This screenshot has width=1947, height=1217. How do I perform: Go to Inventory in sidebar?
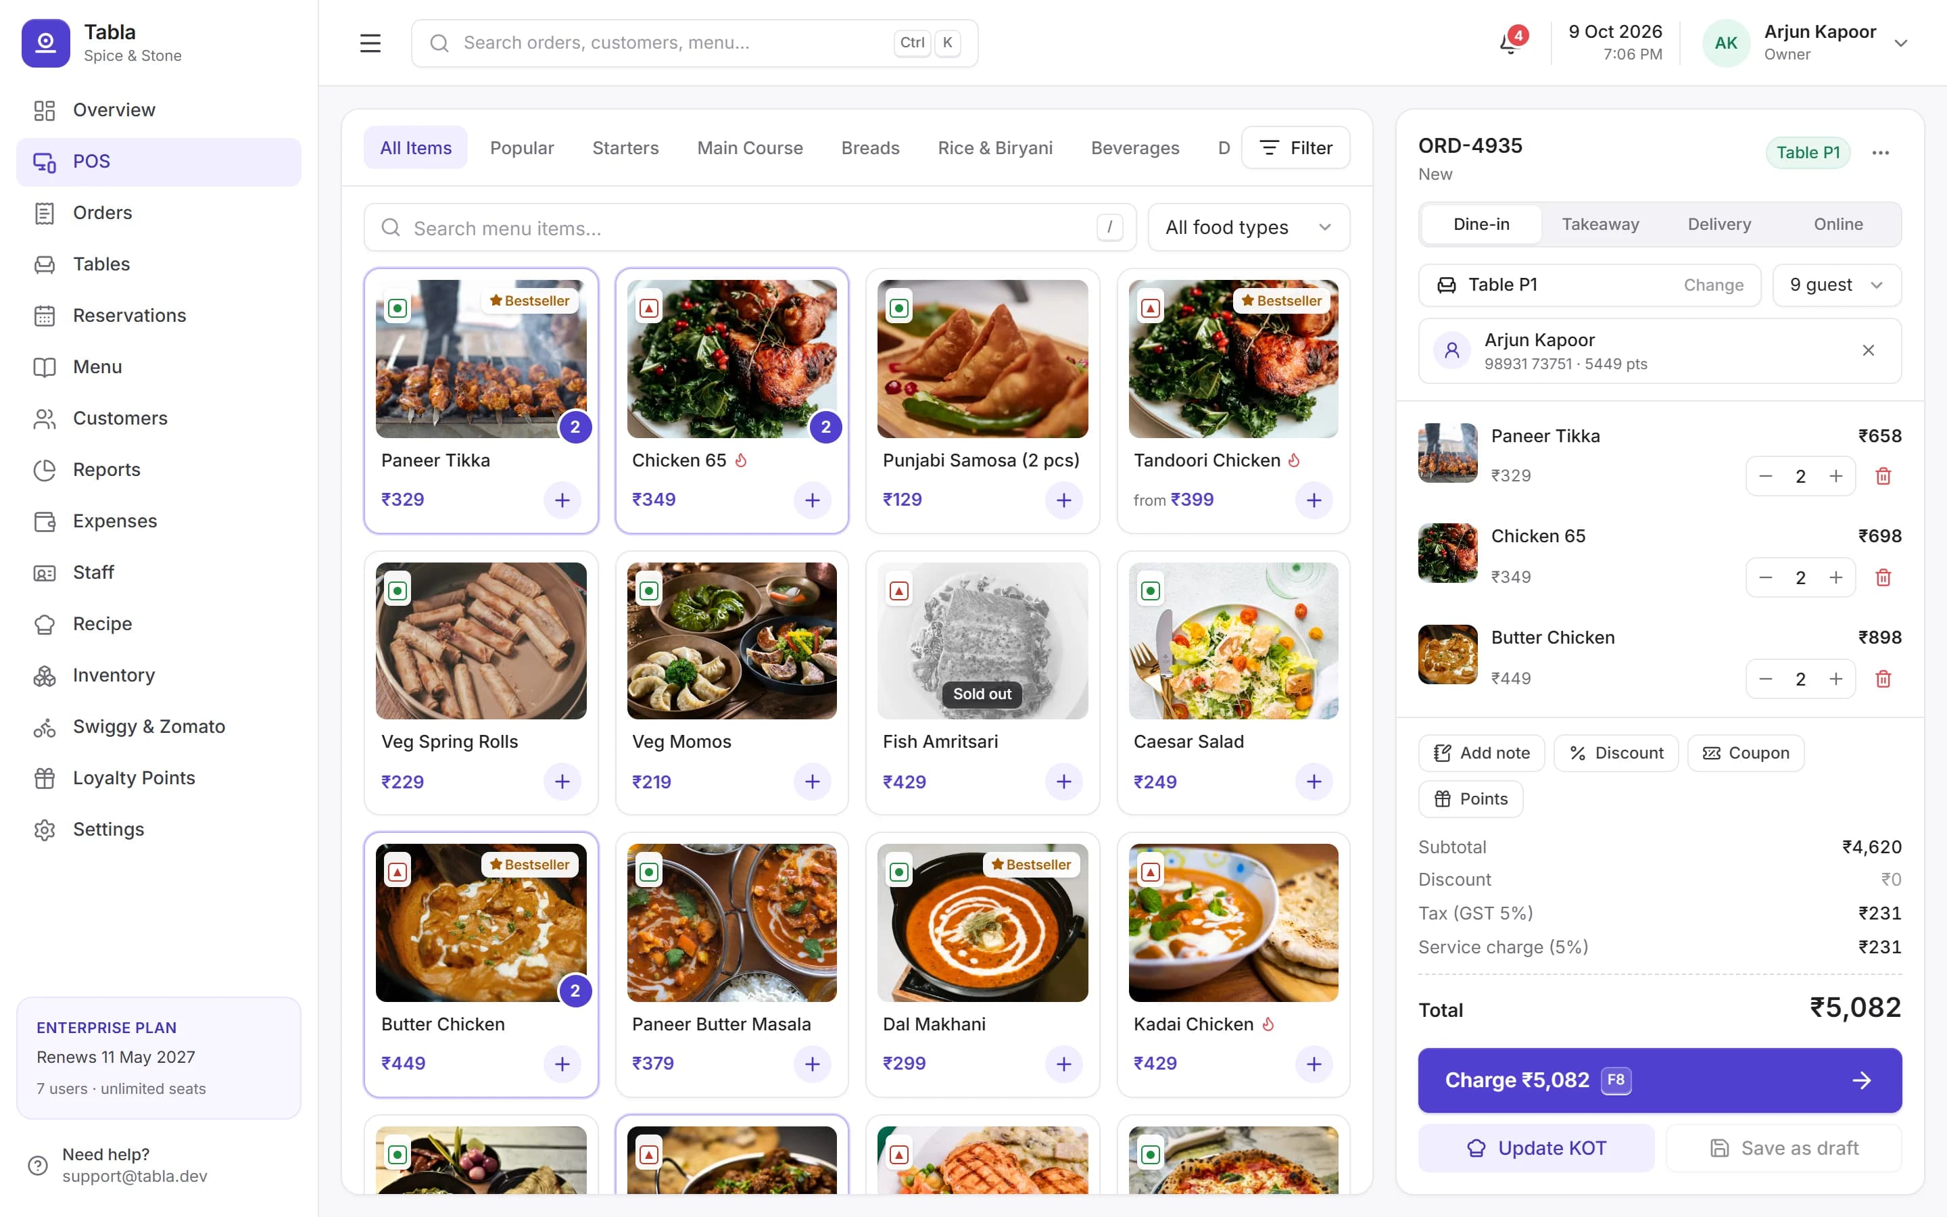pyautogui.click(x=158, y=675)
